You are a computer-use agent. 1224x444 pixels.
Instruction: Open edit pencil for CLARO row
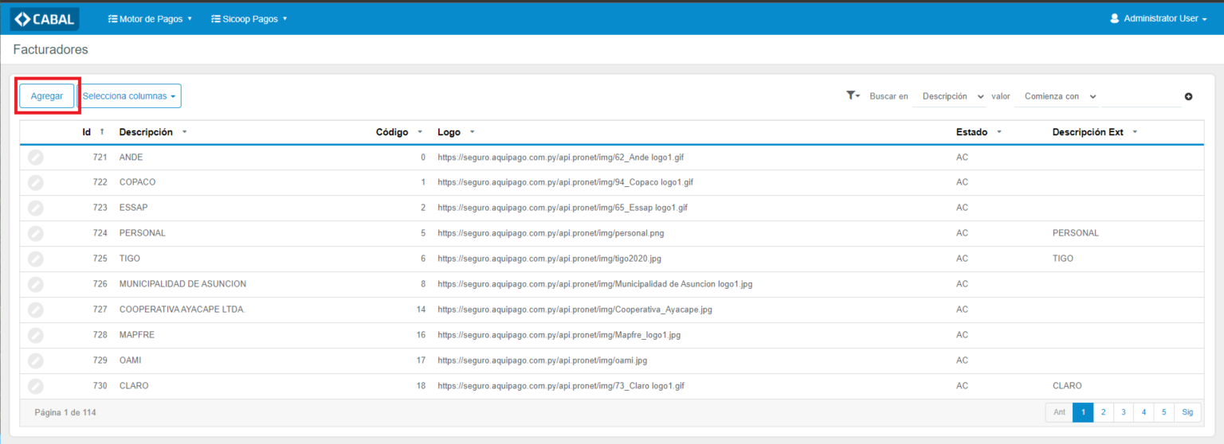click(35, 387)
